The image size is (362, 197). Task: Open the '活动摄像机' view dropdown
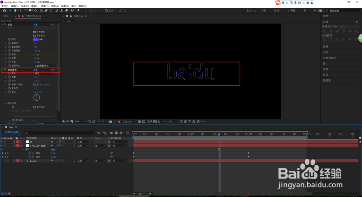click(156, 122)
